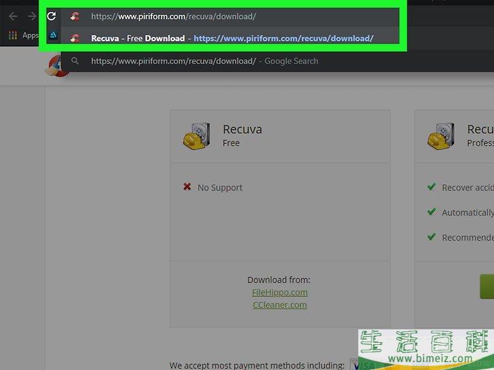Click the blue triangle bookmark icon

click(x=53, y=35)
